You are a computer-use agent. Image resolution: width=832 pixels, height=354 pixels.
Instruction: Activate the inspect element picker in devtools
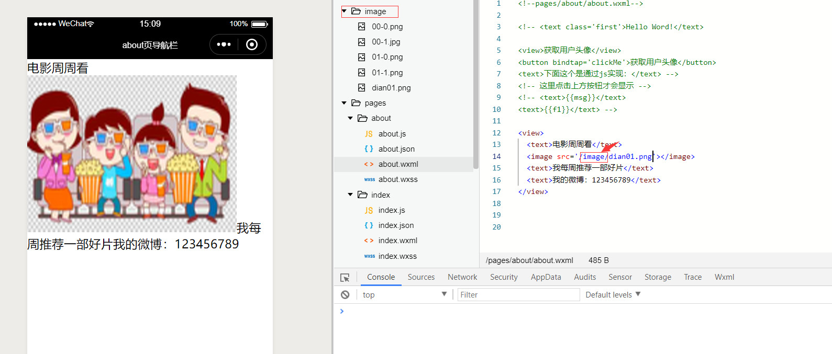(345, 278)
